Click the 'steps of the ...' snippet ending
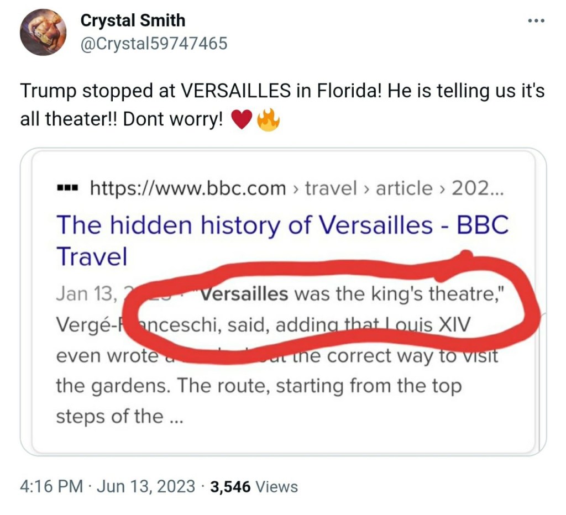566x515 pixels. [x=120, y=417]
